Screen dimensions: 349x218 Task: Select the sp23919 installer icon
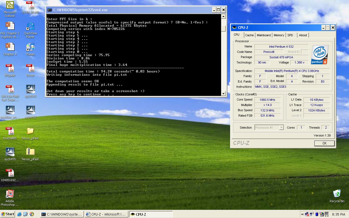30,91
